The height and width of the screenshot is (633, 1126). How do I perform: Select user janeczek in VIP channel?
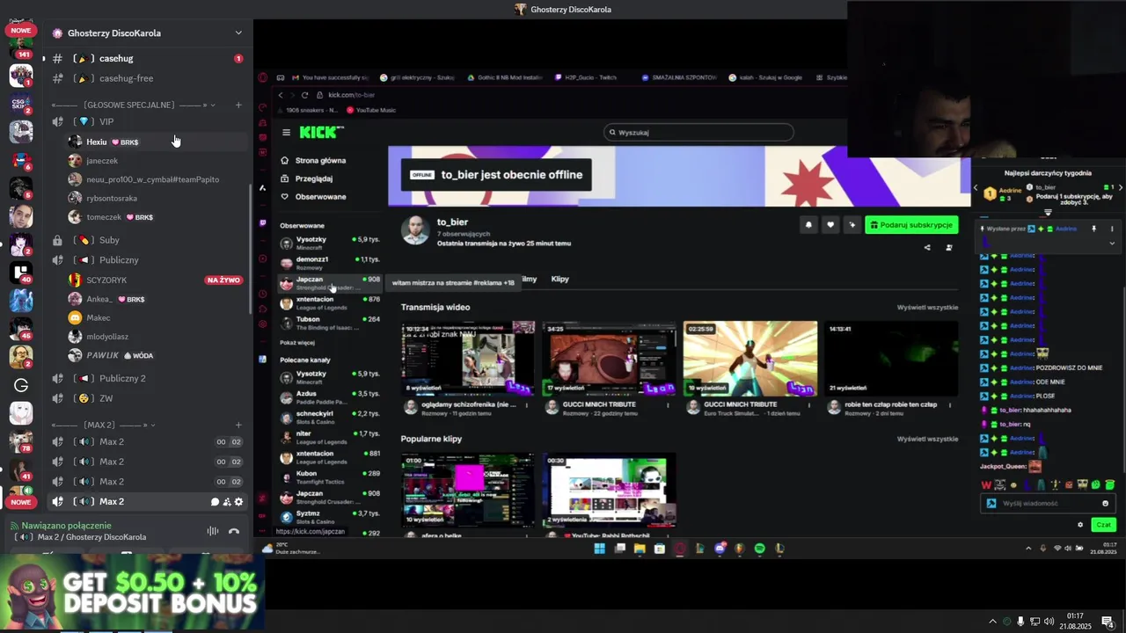coord(157,161)
